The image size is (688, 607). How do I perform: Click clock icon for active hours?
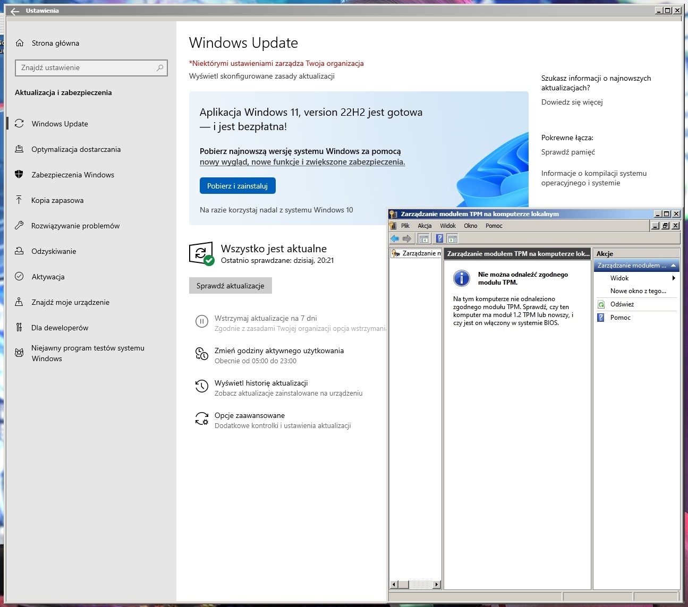[x=201, y=354]
